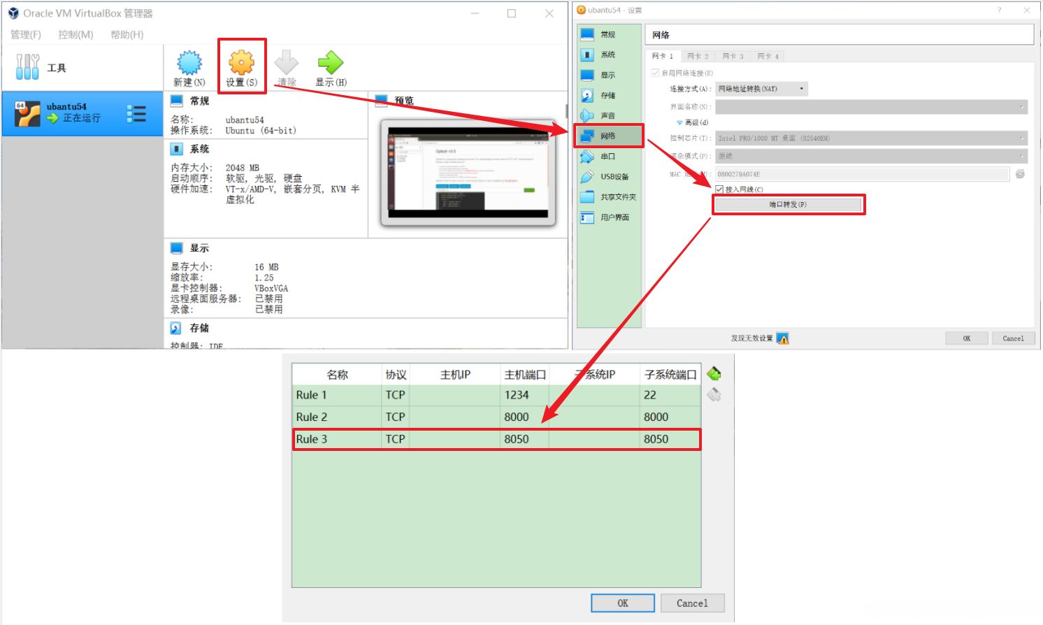Open the USB设备 category in settings sidebar
Screen dimensions: 1043x625
[608, 177]
